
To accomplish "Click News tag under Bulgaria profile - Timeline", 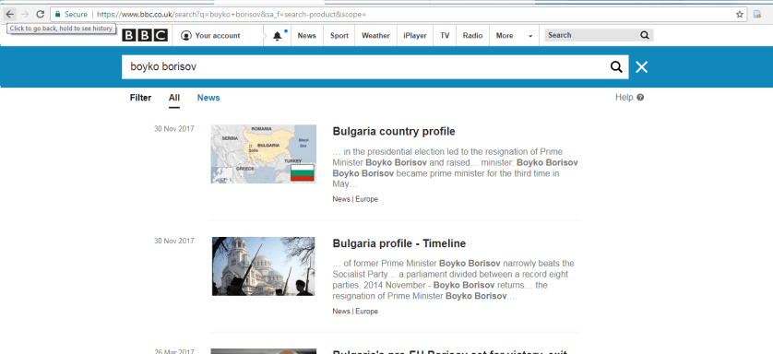I will pos(341,312).
